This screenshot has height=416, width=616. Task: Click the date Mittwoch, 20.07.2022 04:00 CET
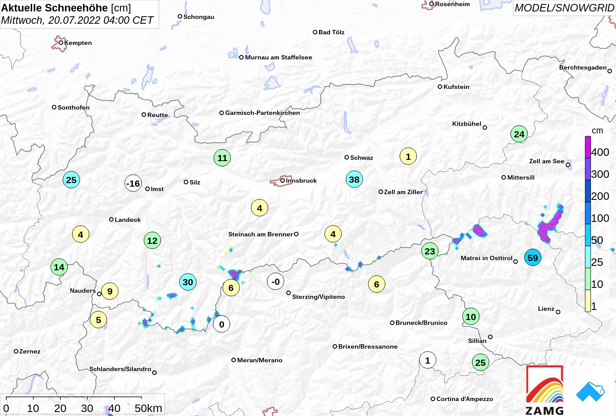click(77, 20)
